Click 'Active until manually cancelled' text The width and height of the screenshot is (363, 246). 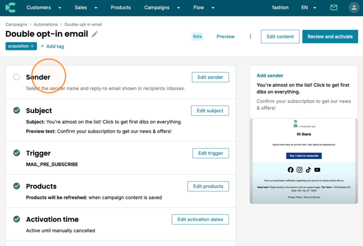(x=61, y=230)
